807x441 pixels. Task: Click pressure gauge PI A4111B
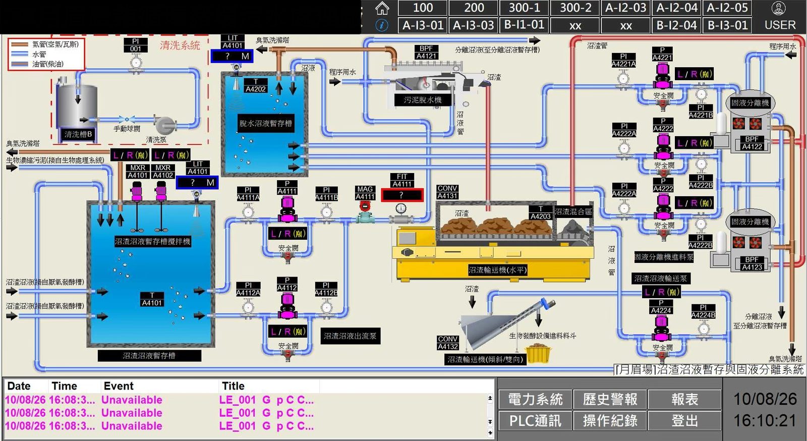tap(326, 212)
